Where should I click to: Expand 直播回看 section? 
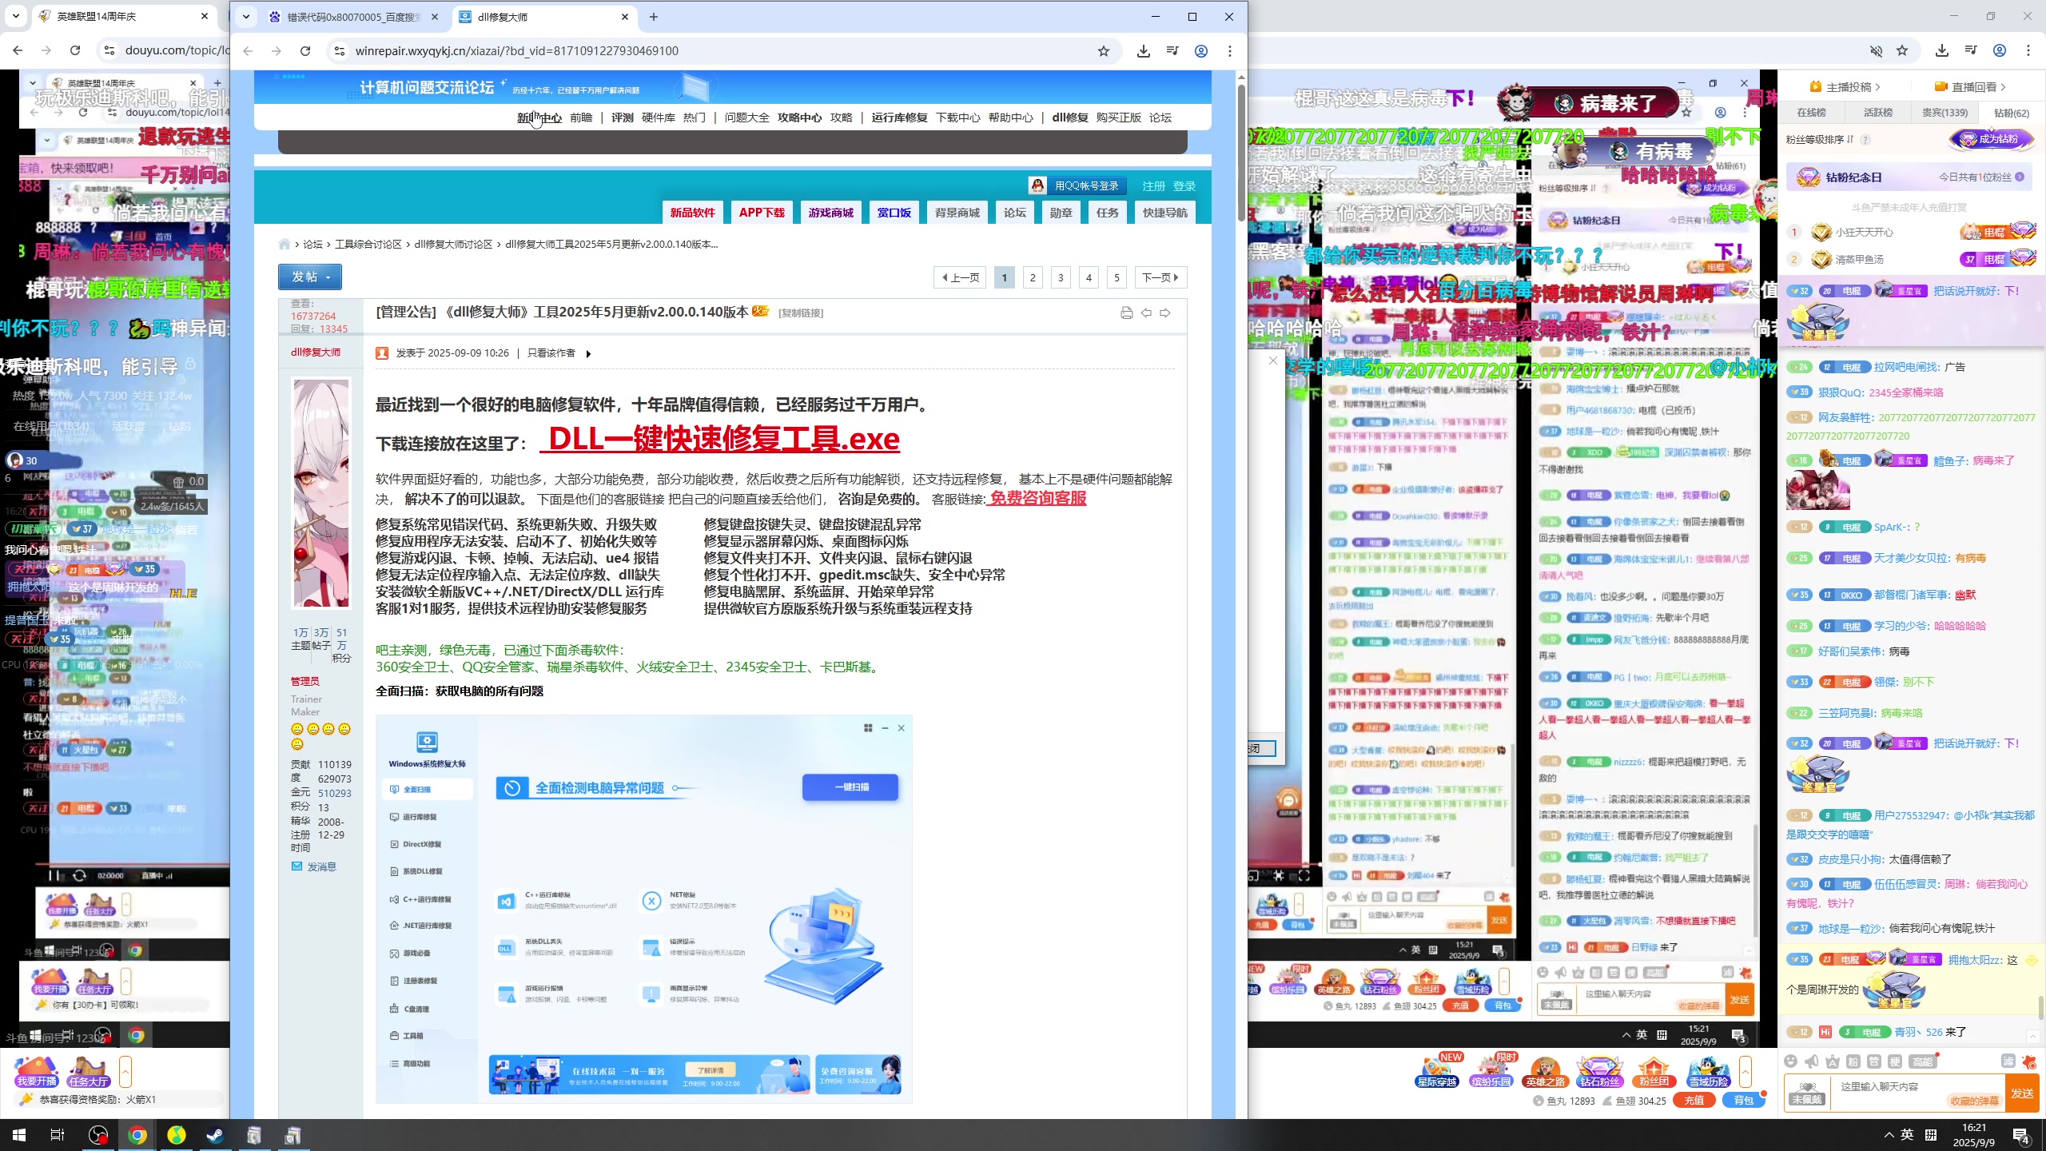[1970, 87]
